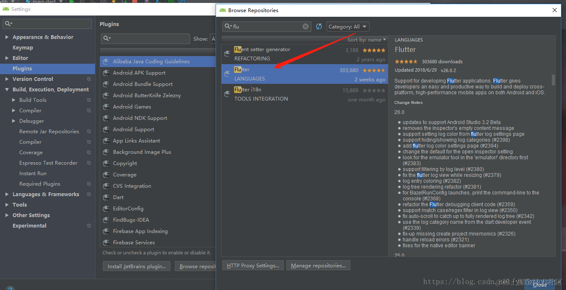Image resolution: width=566 pixels, height=290 pixels.
Task: Open the Category: All dropdown
Action: 348,26
